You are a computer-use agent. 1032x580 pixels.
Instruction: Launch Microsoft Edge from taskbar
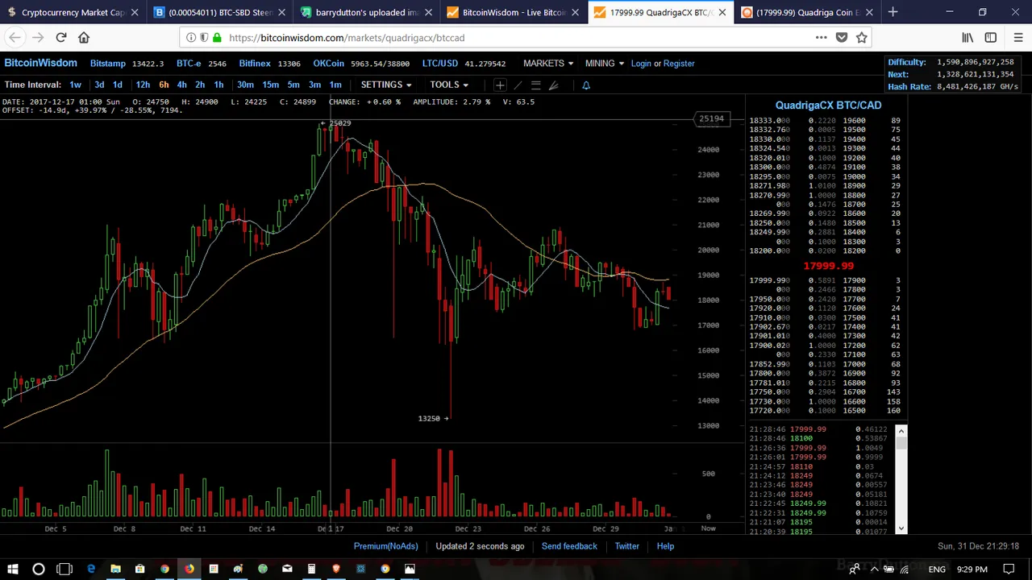pos(91,570)
